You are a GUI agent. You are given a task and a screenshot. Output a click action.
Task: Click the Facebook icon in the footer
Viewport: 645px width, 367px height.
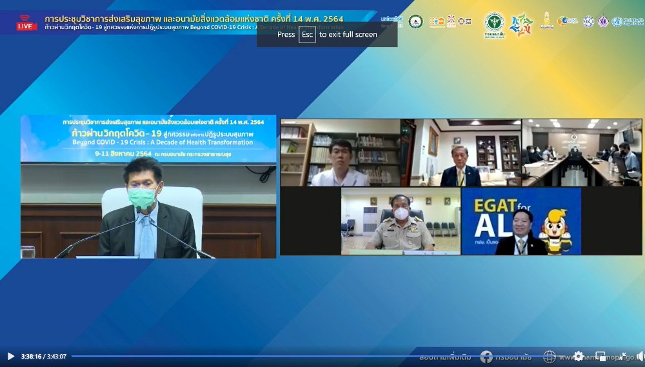tap(486, 356)
